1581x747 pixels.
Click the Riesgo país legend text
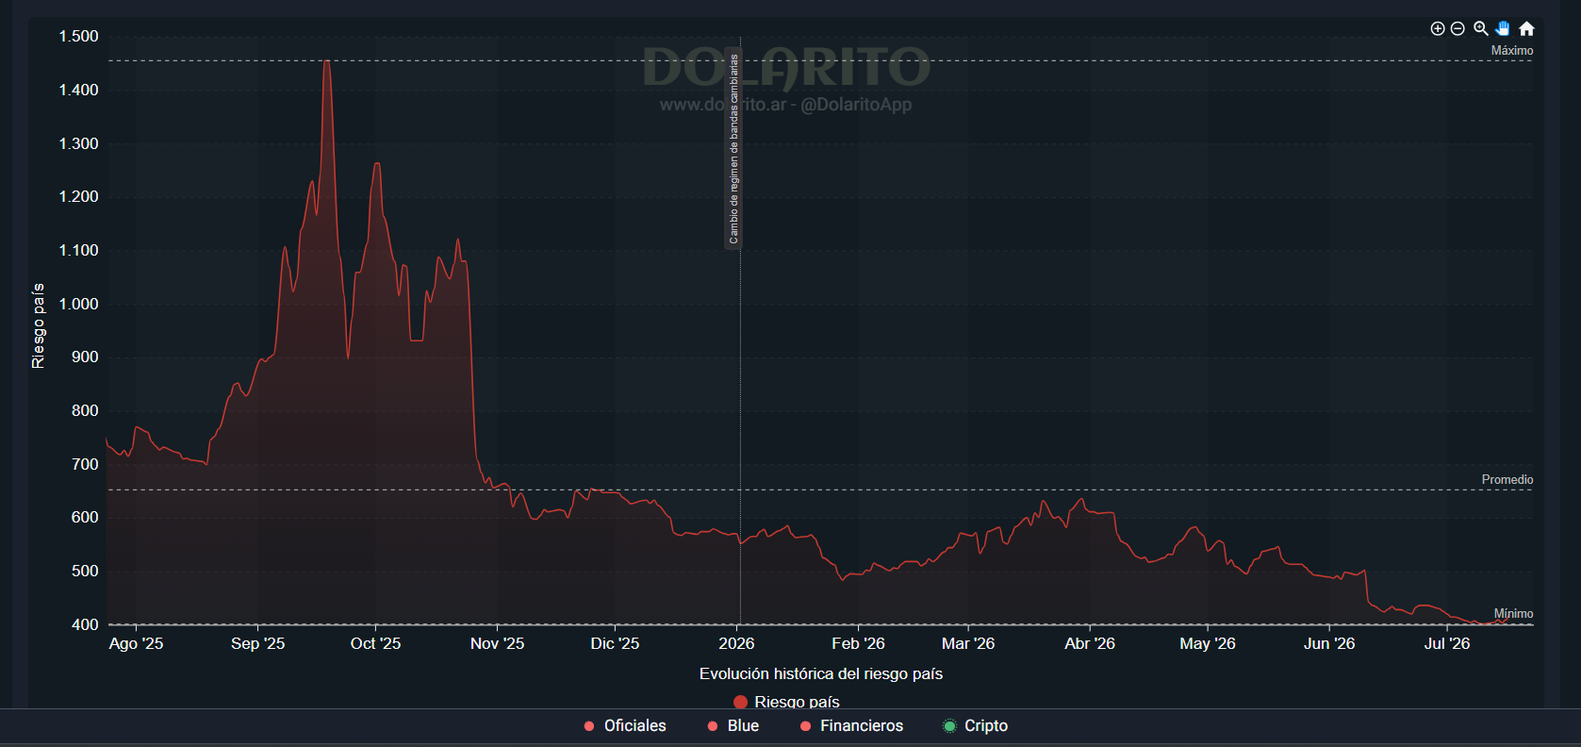pos(797,702)
